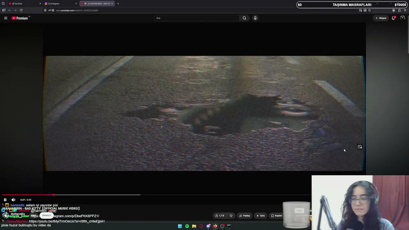The height and width of the screenshot is (230, 409).
Task: Start voice search with the microphone icon
Action: (255, 18)
